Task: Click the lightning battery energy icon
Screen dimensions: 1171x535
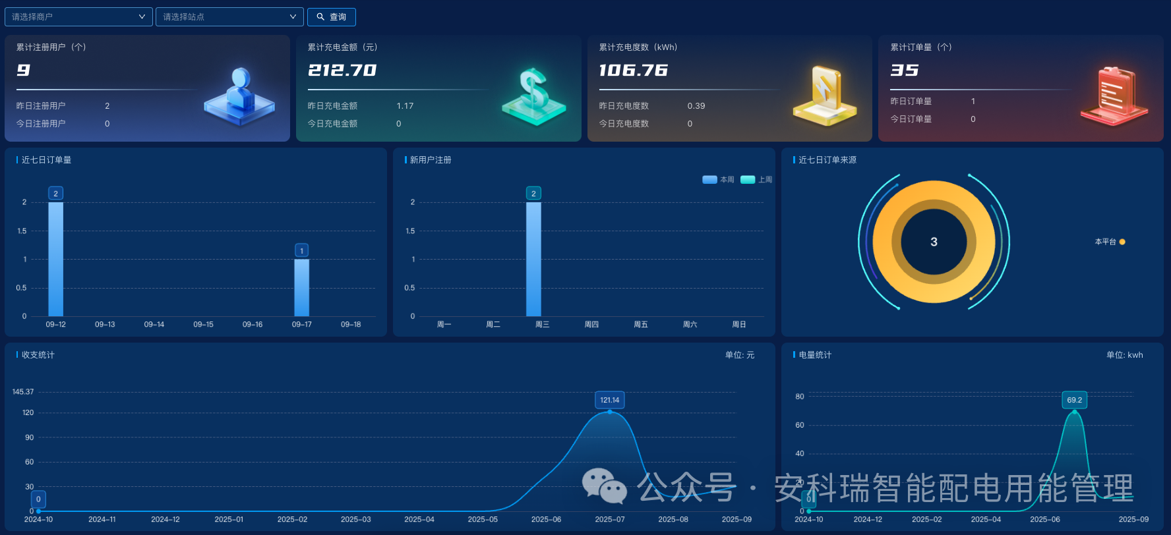Action: 825,96
